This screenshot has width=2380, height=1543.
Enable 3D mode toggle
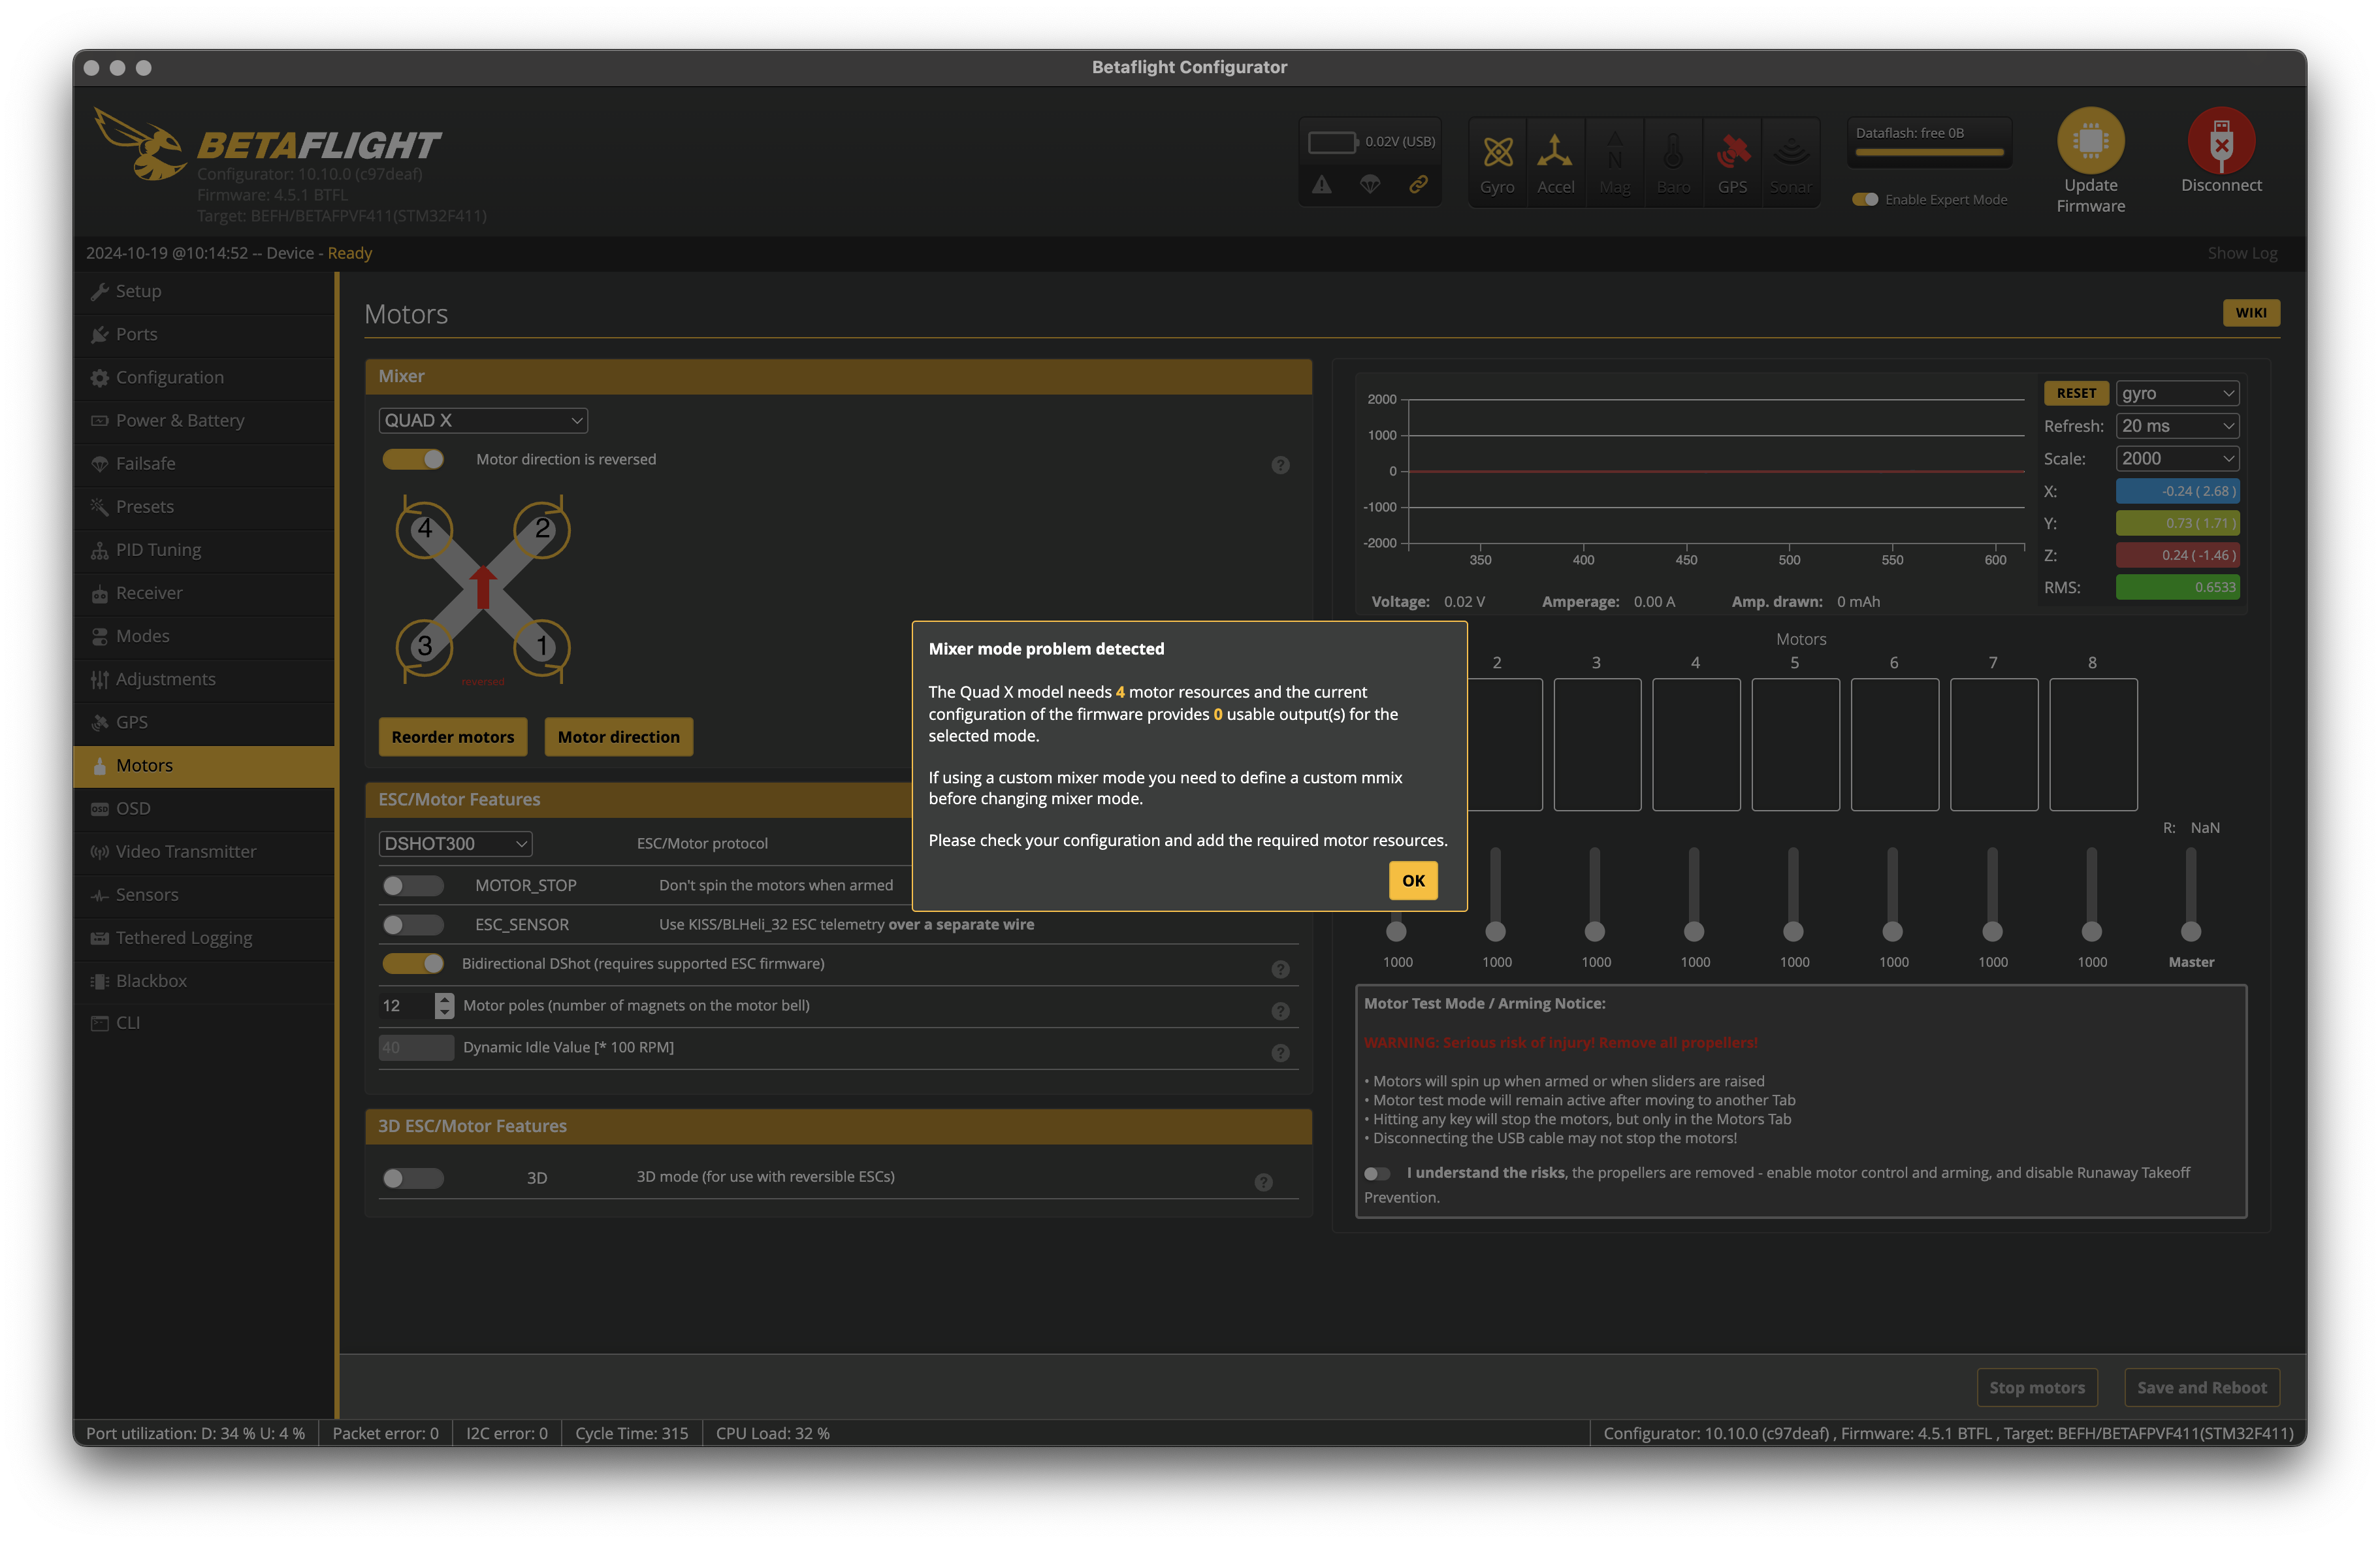pyautogui.click(x=413, y=1178)
